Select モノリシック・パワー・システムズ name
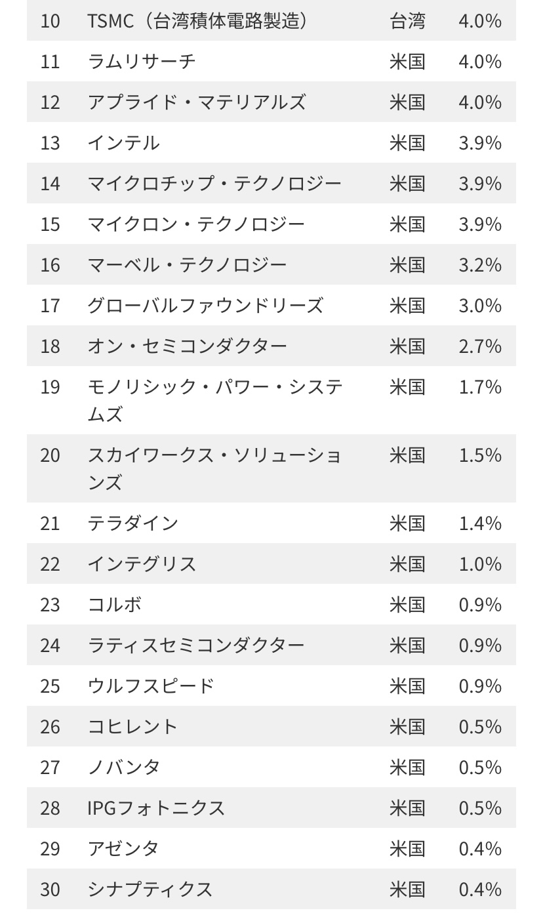The width and height of the screenshot is (543, 921). pyautogui.click(x=214, y=400)
